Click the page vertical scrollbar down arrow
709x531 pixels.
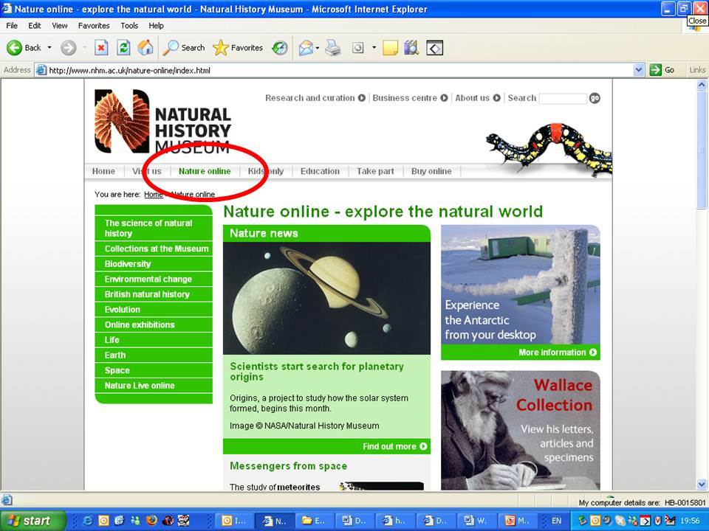(702, 485)
